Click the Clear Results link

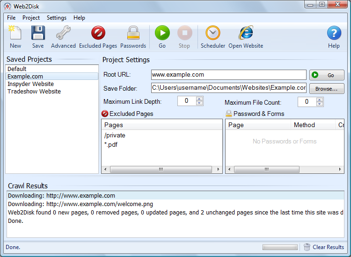328,247
